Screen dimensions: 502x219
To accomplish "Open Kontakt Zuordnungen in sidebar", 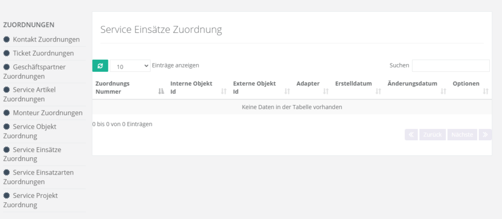I will (x=46, y=40).
